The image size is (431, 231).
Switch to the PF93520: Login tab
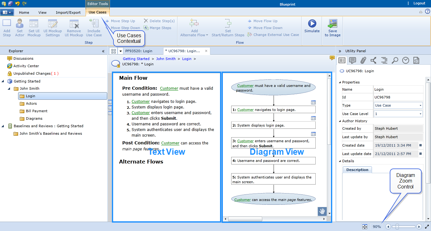point(139,51)
